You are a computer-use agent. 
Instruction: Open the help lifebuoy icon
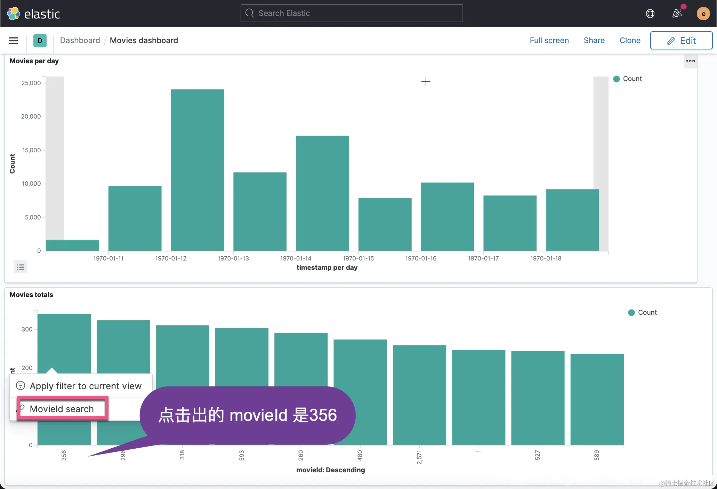click(x=650, y=14)
